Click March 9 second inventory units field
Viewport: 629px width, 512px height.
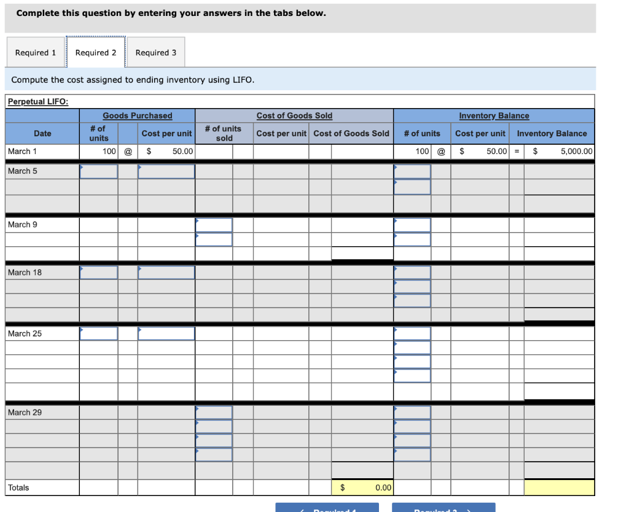pos(412,239)
